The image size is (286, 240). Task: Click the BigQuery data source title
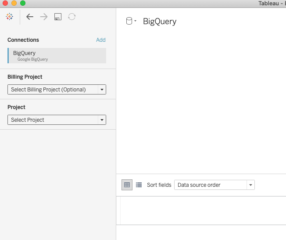pos(160,22)
